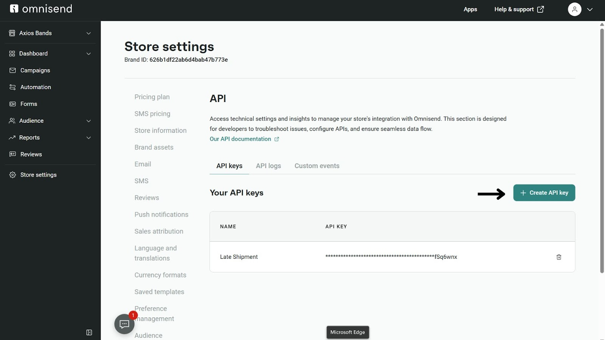Open Campaigns in the sidebar

point(35,70)
